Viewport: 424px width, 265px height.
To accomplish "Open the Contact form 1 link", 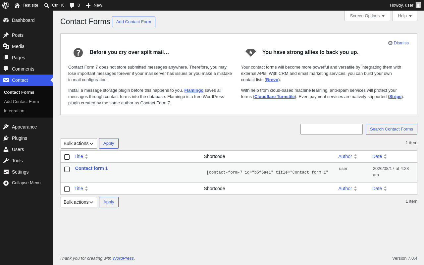I will pos(91,168).
